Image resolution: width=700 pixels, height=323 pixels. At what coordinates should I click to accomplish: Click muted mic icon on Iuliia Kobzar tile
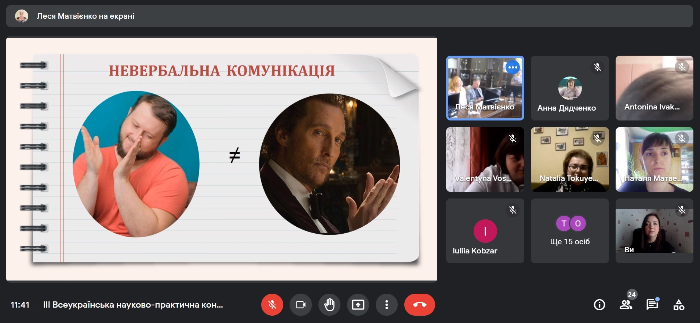coord(513,210)
